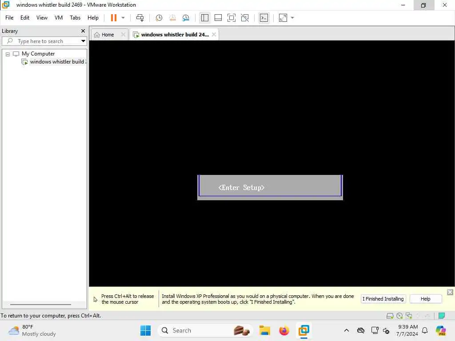Revert virtual machine to previous snapshot
Screen dimensions: 455x341
click(x=172, y=18)
